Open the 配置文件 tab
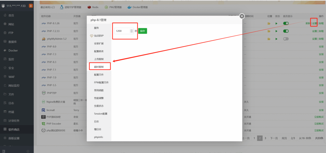The height and width of the screenshot is (153, 326). 99,75
